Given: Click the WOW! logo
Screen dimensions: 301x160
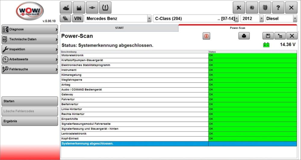Looking at the screenshot, I should click(x=30, y=11).
